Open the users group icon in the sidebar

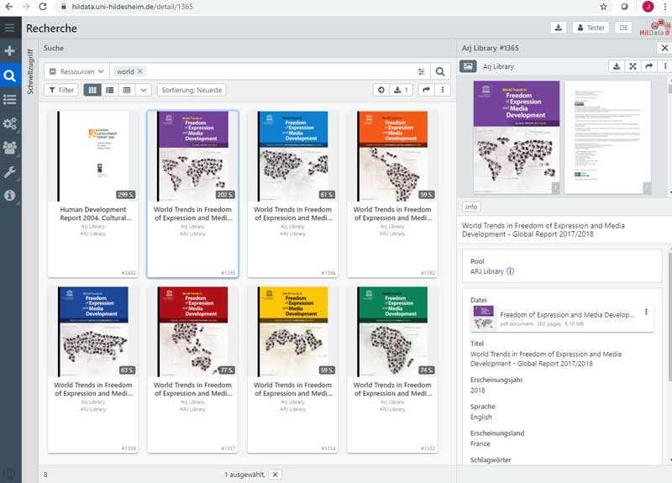[x=9, y=148]
